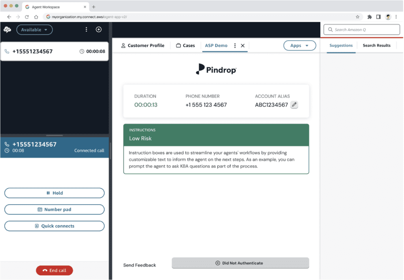Expand the Apps dropdown
The height and width of the screenshot is (280, 404).
pos(299,45)
